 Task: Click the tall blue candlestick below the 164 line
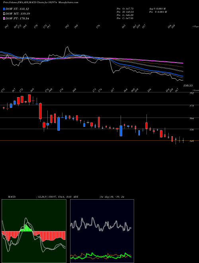click(x=59, y=124)
